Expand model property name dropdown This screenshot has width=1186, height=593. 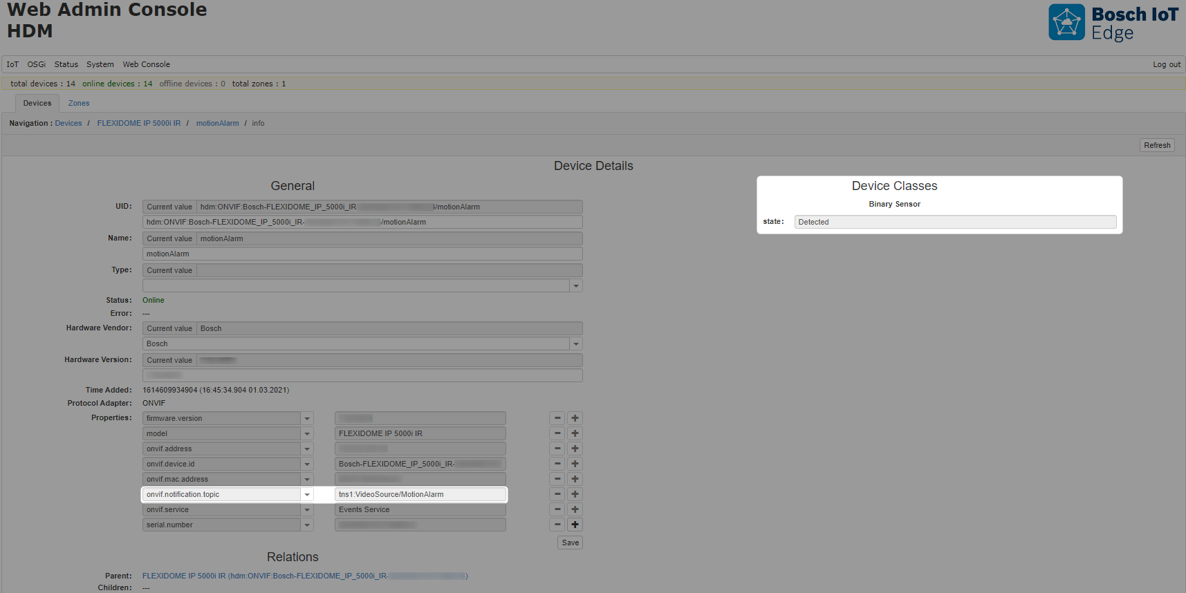[307, 433]
